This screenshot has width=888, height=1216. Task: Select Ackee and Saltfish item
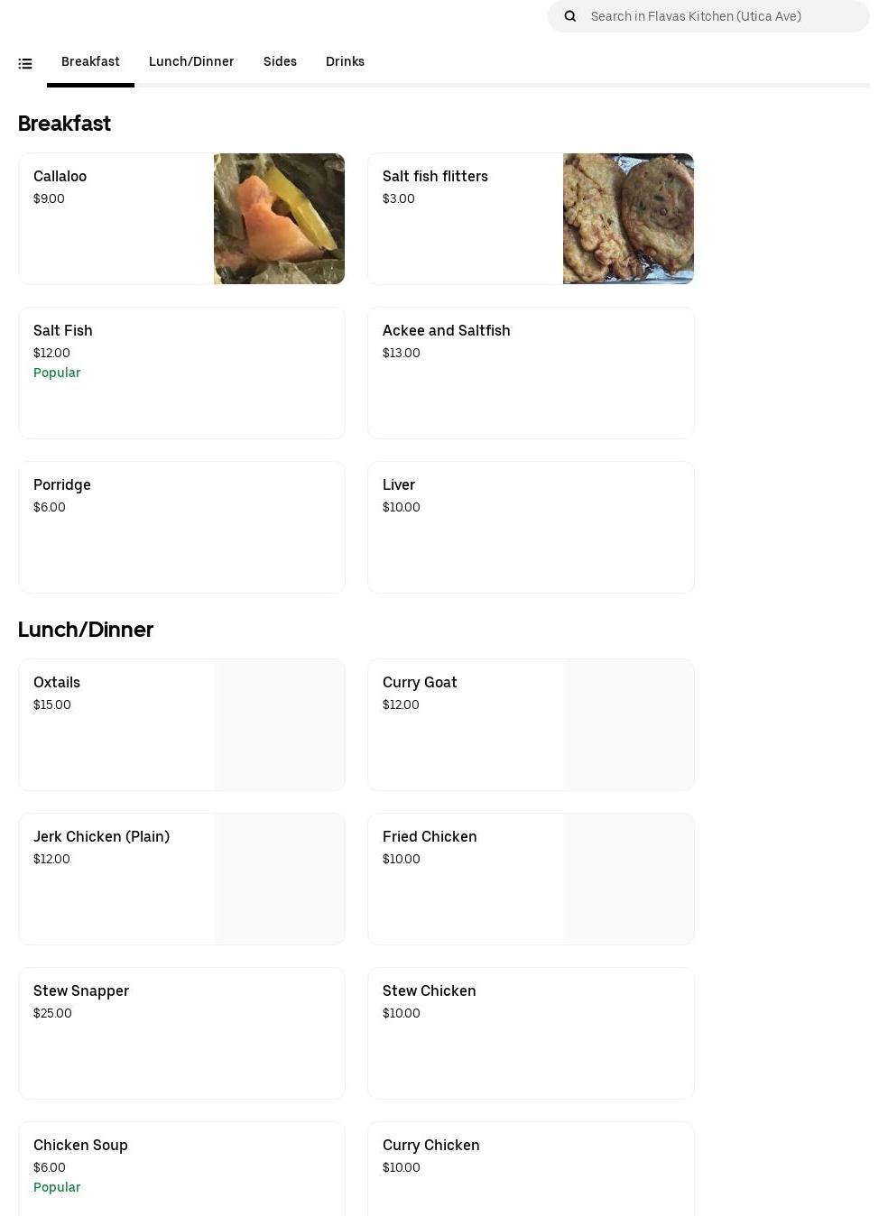pyautogui.click(x=531, y=373)
